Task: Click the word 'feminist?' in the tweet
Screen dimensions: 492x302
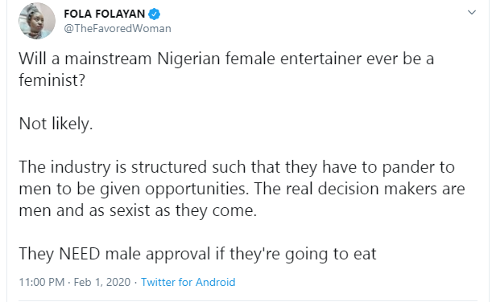Action: coord(52,80)
